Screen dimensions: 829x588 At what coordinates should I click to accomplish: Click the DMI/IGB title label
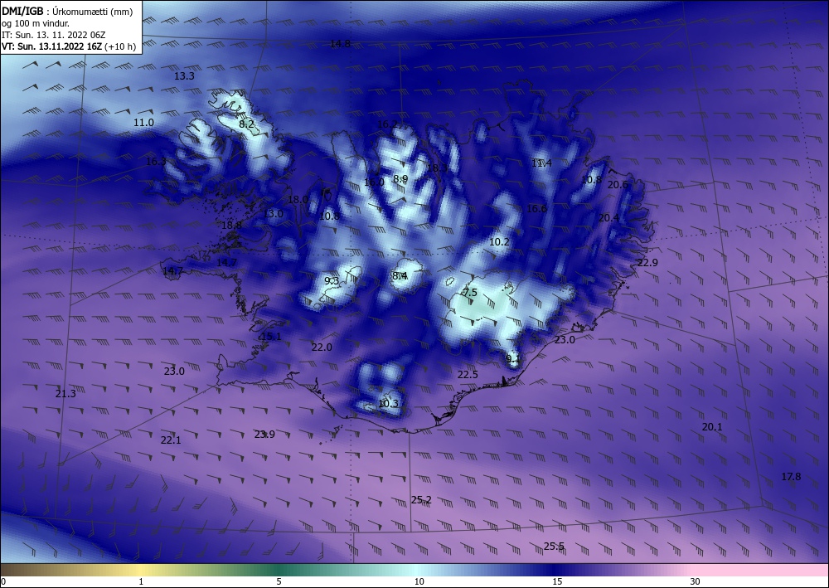[22, 11]
